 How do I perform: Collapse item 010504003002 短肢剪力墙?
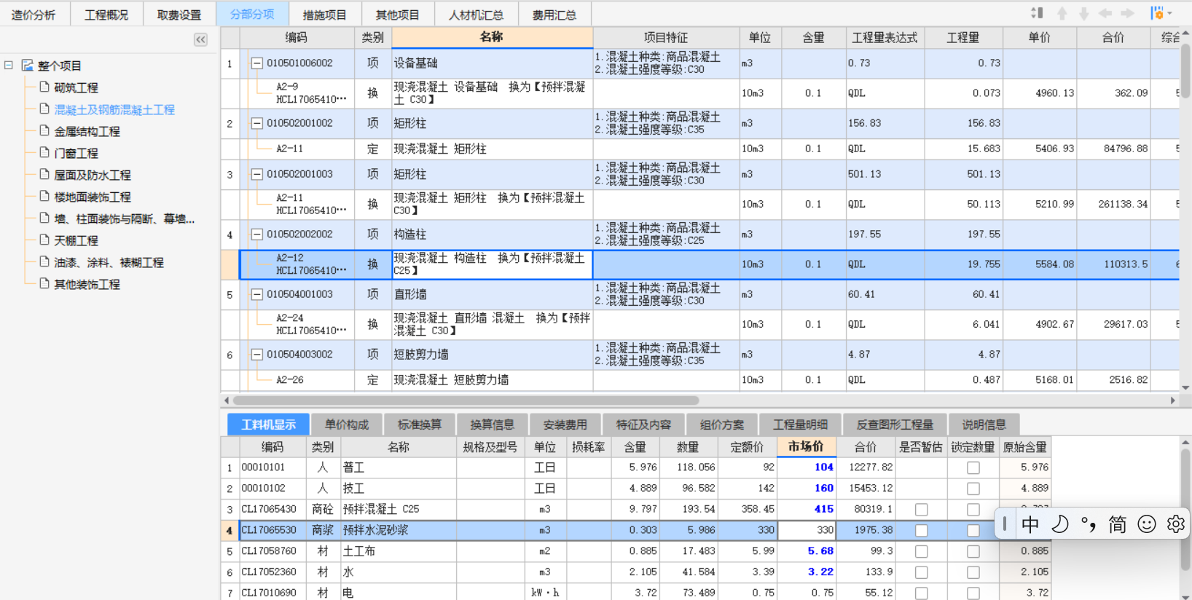[256, 355]
